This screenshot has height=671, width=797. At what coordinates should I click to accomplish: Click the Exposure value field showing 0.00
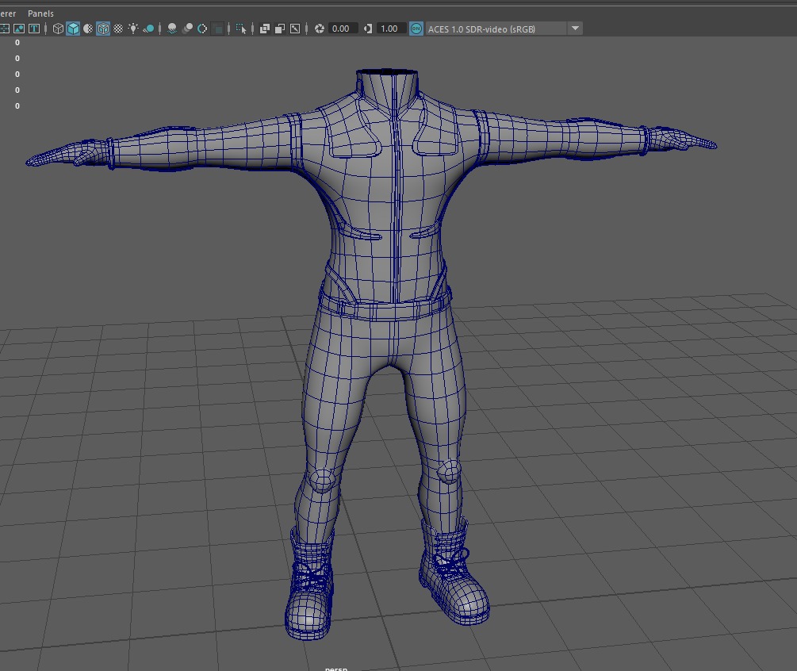341,29
